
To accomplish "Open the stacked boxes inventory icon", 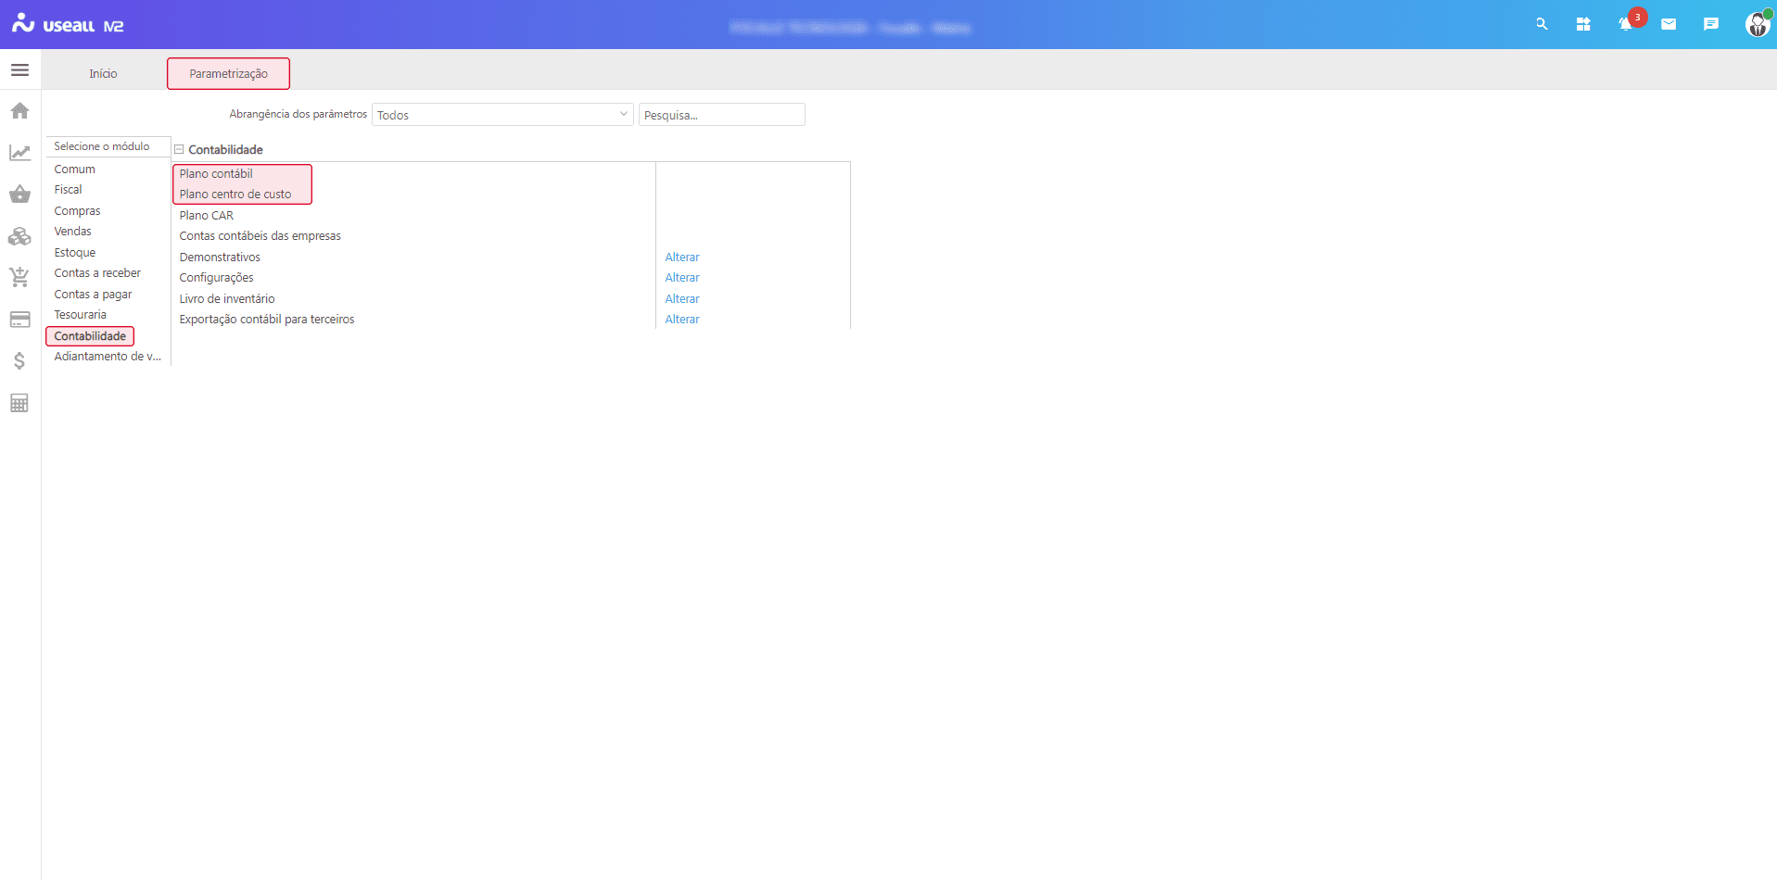I will point(19,237).
